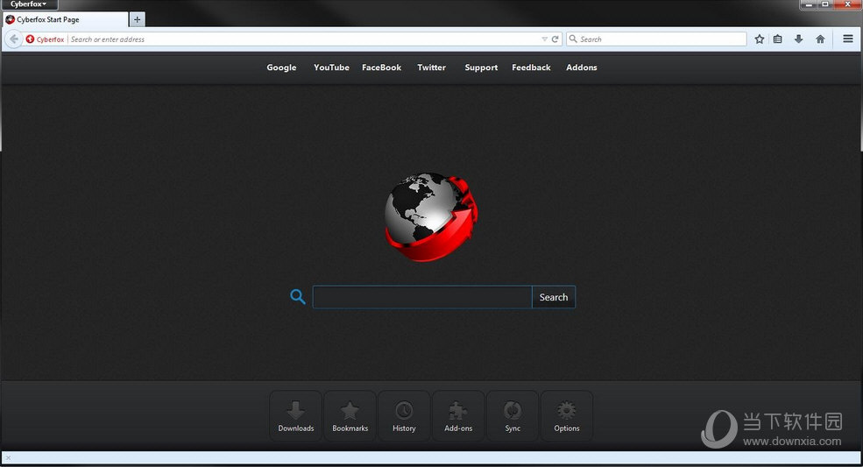This screenshot has height=467, width=863.
Task: Show bookmarks list from toolbar icon
Action: [778, 39]
